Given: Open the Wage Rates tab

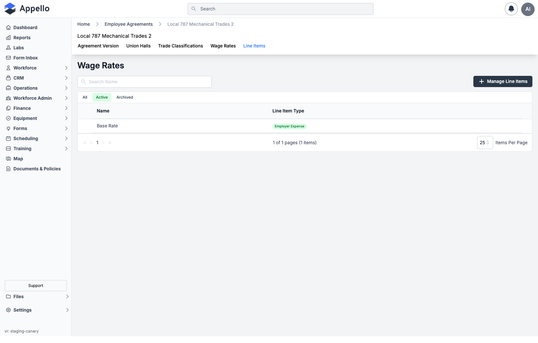Looking at the screenshot, I should pyautogui.click(x=223, y=46).
